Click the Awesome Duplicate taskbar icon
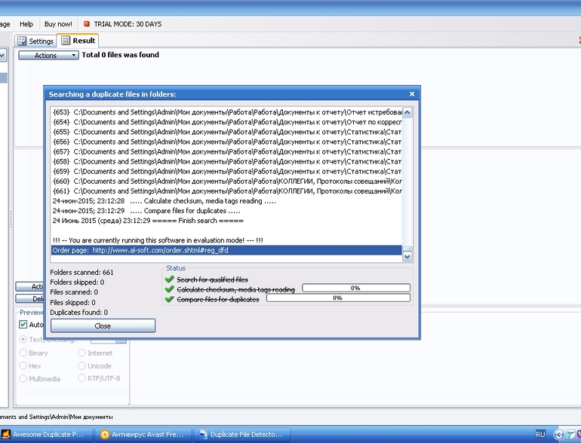The image size is (581, 443). pos(6,435)
